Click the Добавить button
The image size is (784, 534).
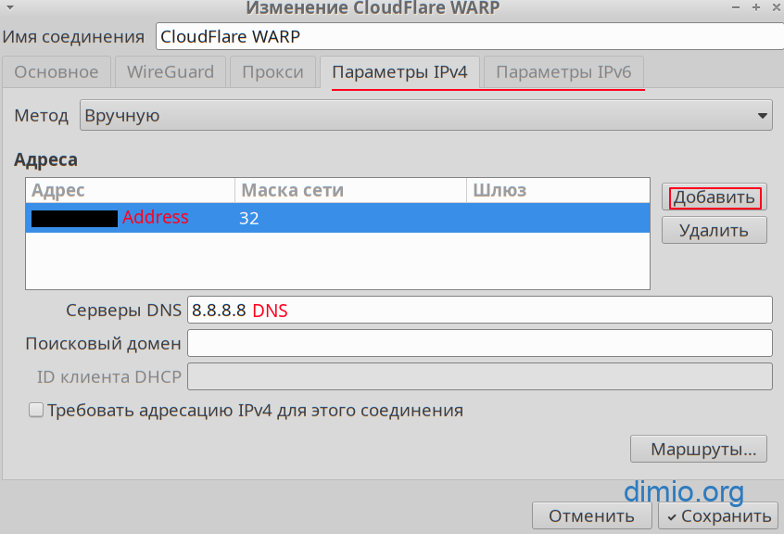tap(714, 197)
